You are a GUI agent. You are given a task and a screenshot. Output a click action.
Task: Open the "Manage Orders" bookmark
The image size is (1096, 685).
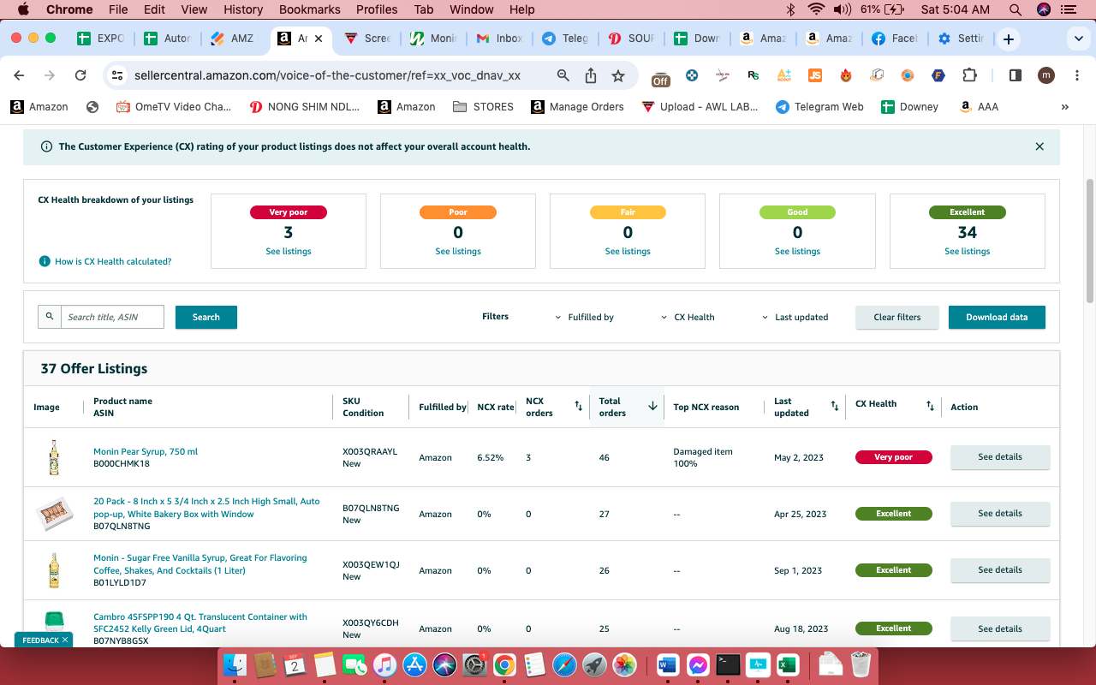point(577,107)
